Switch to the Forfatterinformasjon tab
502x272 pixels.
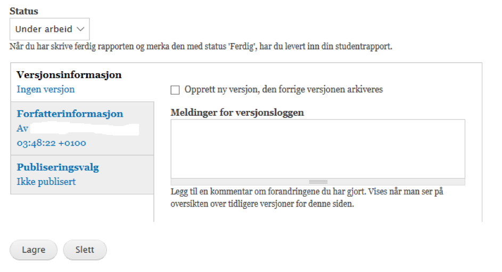pos(70,114)
